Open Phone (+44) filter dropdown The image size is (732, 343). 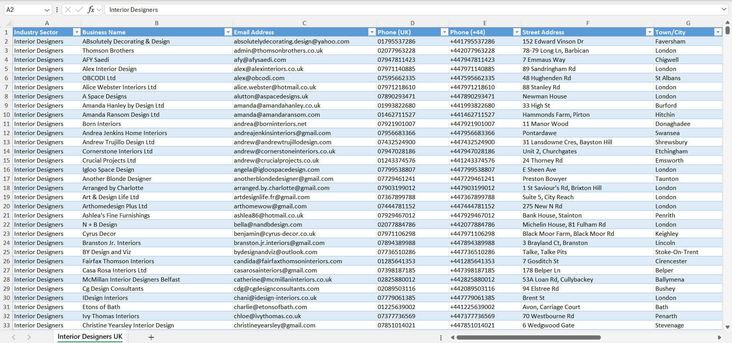(x=517, y=32)
